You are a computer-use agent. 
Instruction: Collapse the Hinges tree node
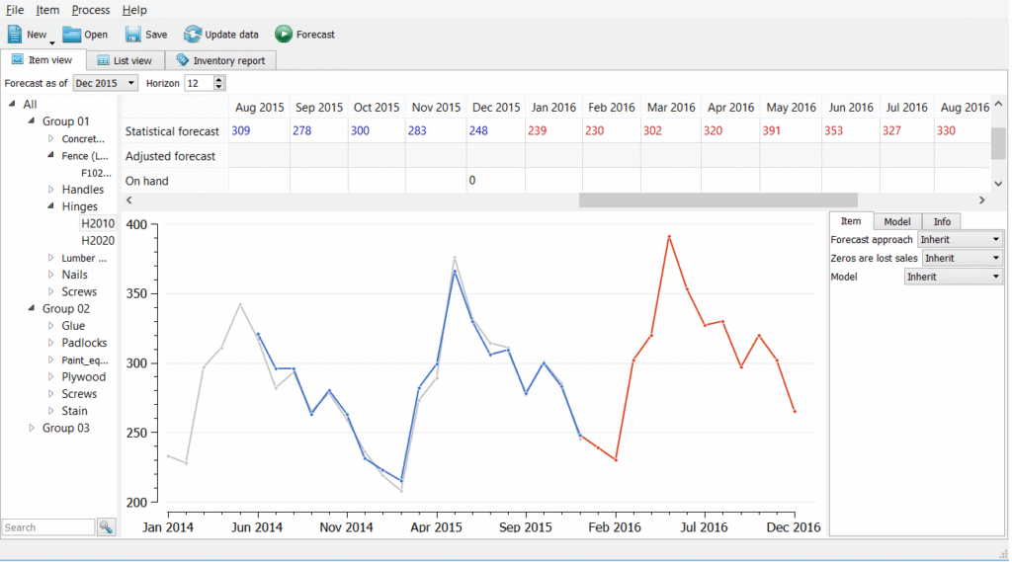click(51, 206)
